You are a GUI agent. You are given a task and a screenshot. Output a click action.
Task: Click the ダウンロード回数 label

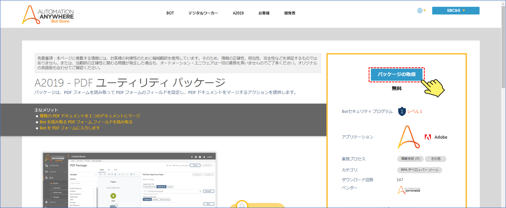click(x=358, y=180)
